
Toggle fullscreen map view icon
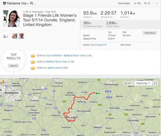155,83
